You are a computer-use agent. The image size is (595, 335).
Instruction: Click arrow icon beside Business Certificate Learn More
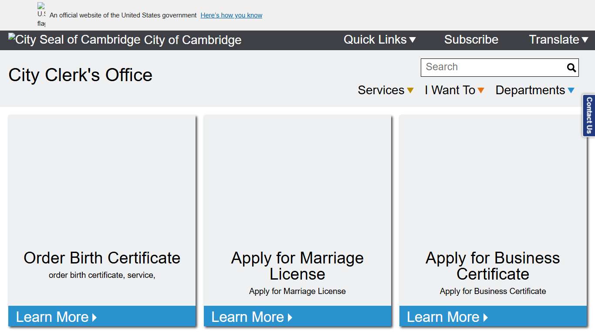486,318
